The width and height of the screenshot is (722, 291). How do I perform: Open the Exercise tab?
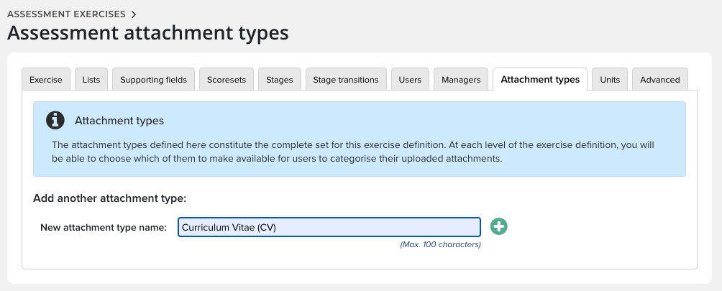coord(45,80)
